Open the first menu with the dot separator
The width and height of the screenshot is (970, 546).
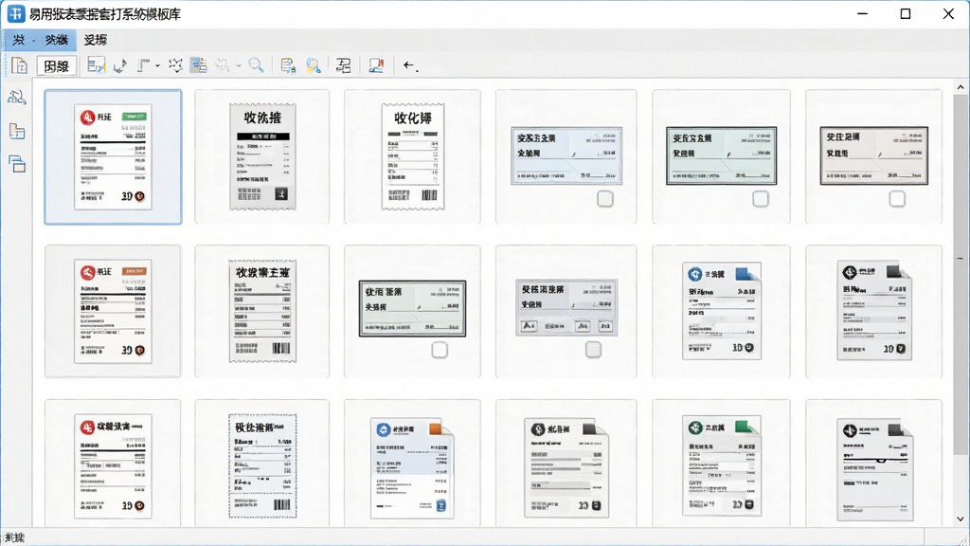19,40
